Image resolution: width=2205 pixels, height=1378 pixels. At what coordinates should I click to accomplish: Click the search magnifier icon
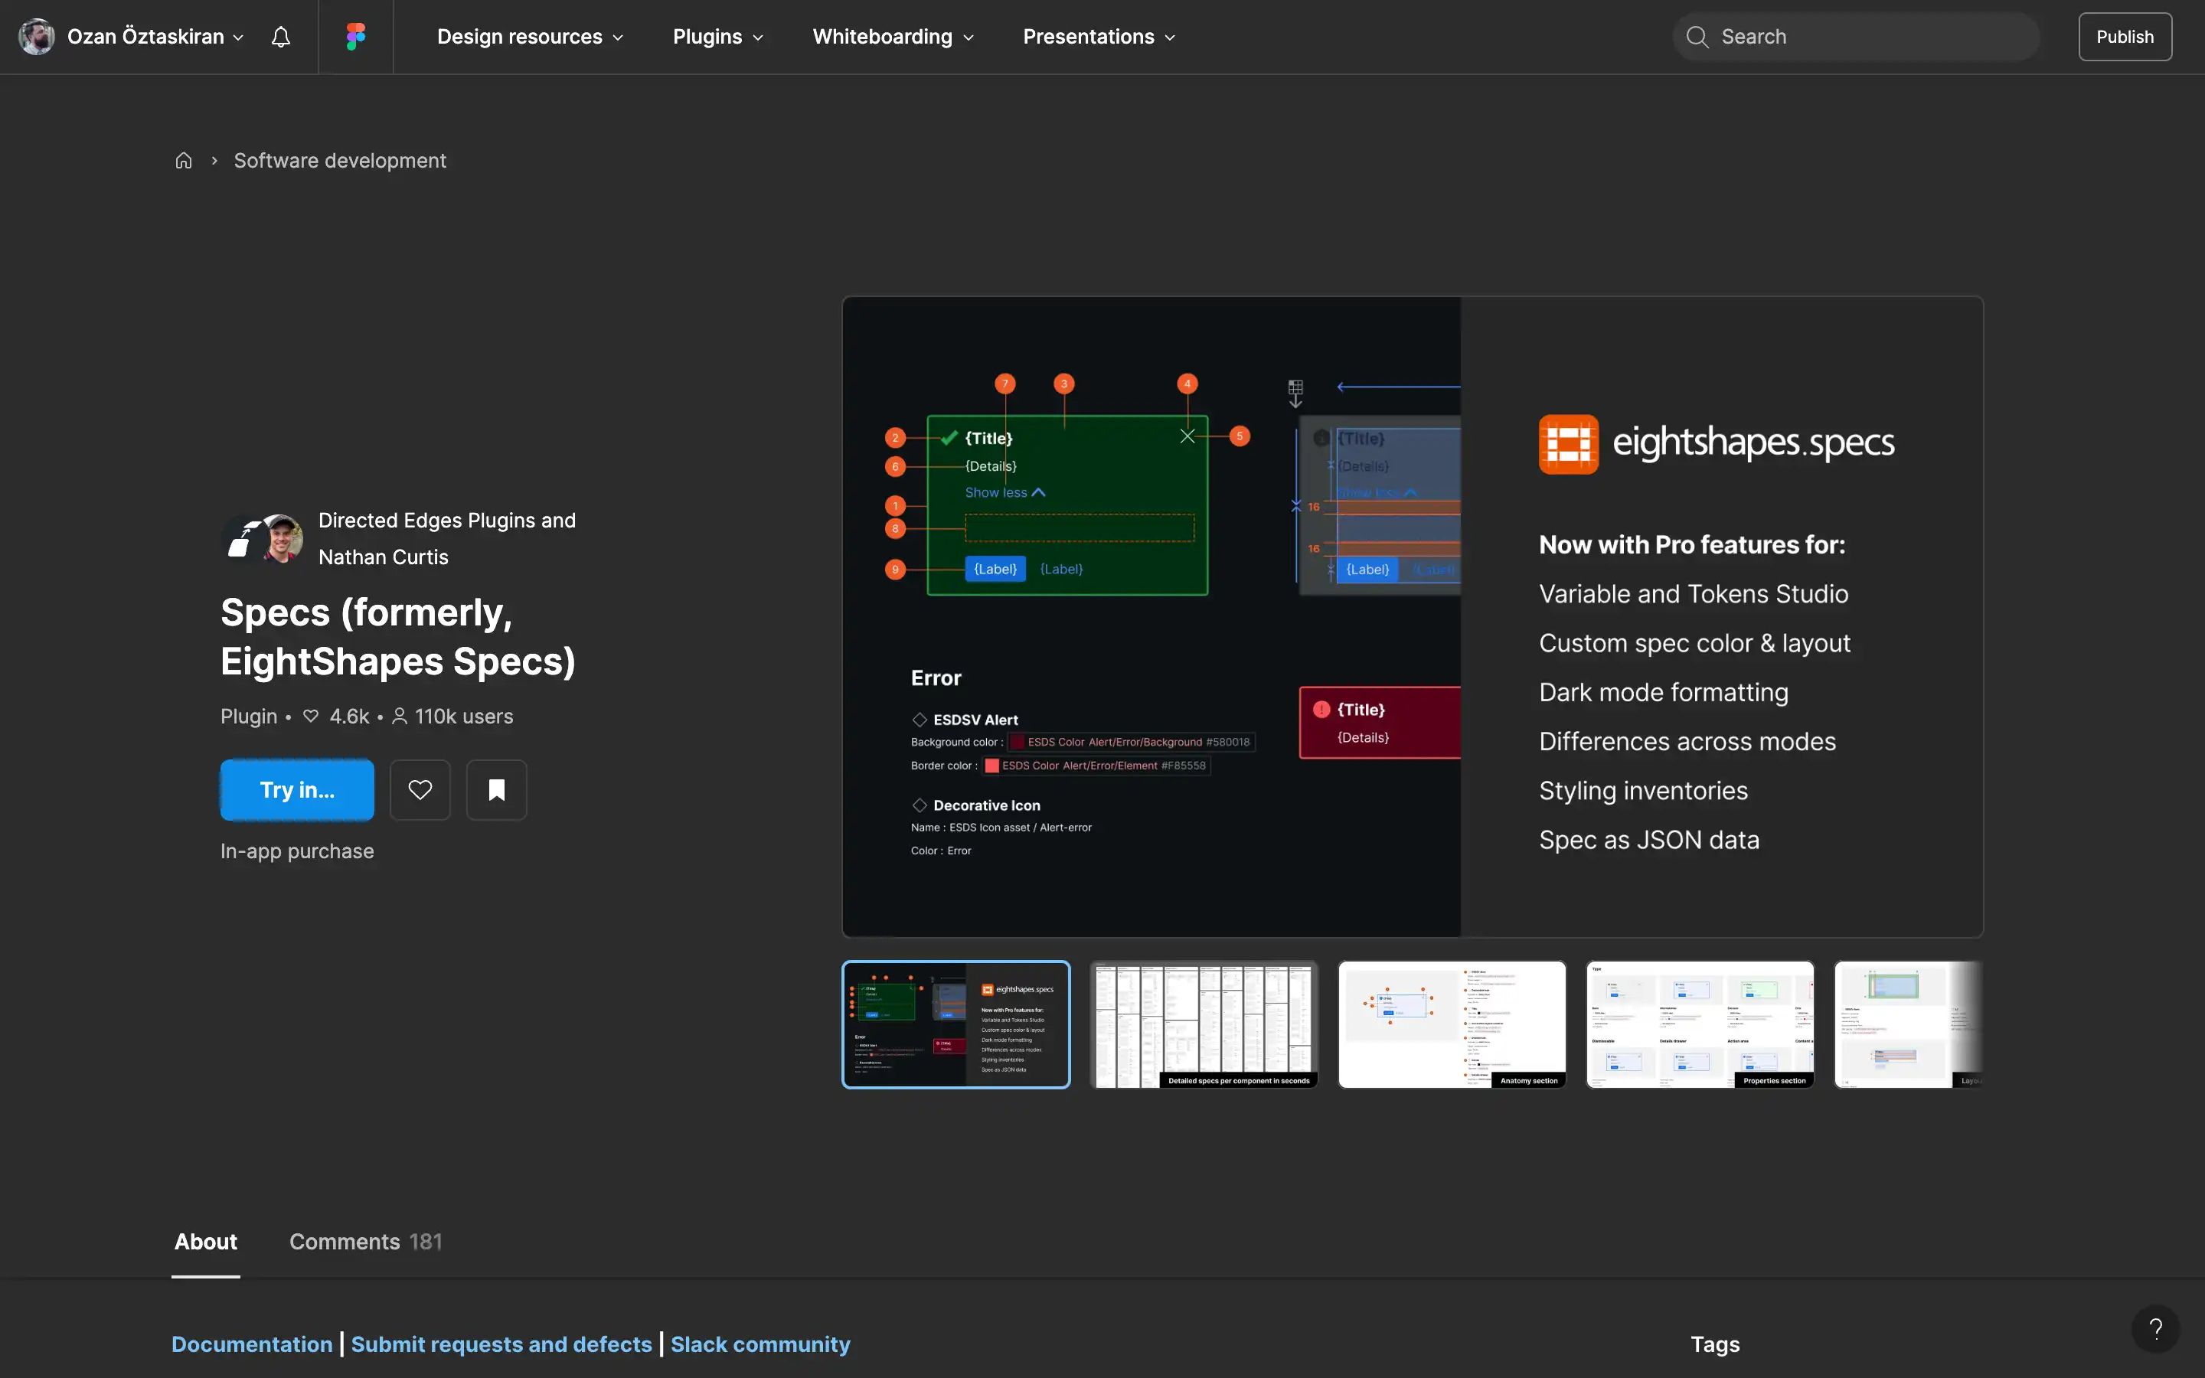tap(1697, 37)
